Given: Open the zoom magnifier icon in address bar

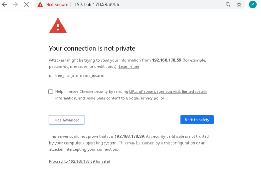Looking at the screenshot, I should [x=228, y=4].
